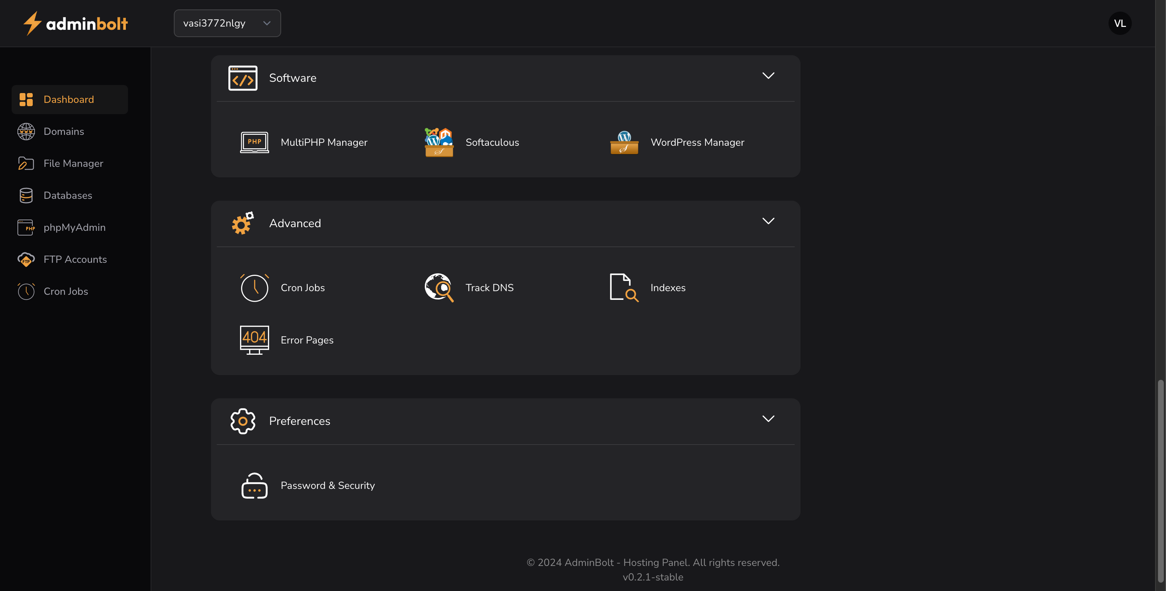Collapse the Preferences section
Viewport: 1166px width, 591px height.
pyautogui.click(x=768, y=419)
